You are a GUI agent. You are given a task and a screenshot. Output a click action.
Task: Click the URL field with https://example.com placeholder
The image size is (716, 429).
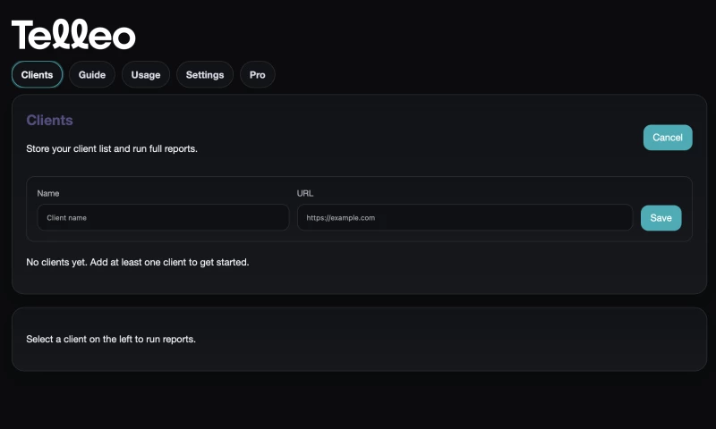click(465, 217)
